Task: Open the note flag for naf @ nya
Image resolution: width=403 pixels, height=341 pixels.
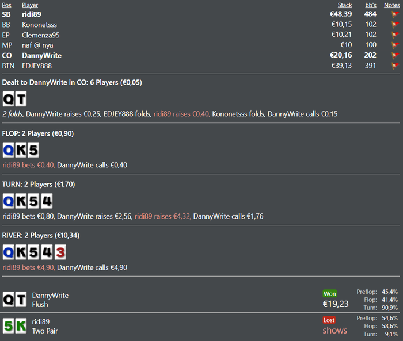Action: click(395, 45)
